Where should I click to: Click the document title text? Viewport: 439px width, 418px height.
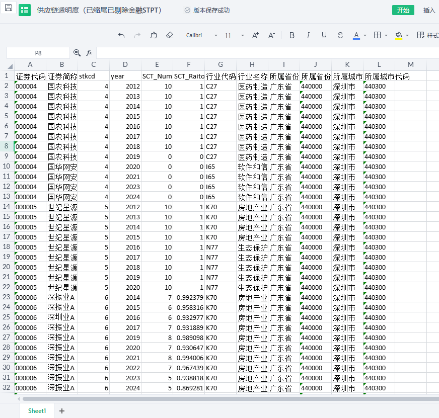click(99, 11)
